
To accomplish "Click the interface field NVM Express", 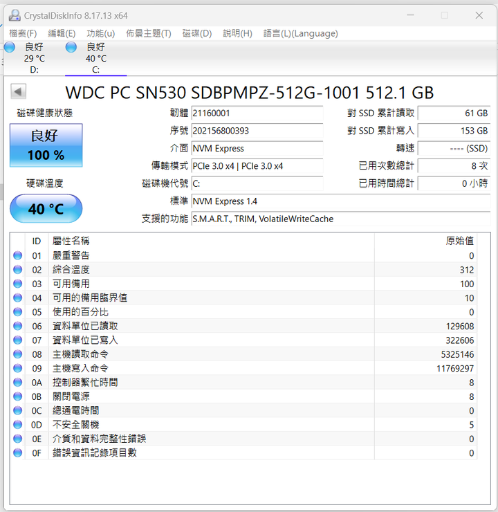I will [x=257, y=149].
